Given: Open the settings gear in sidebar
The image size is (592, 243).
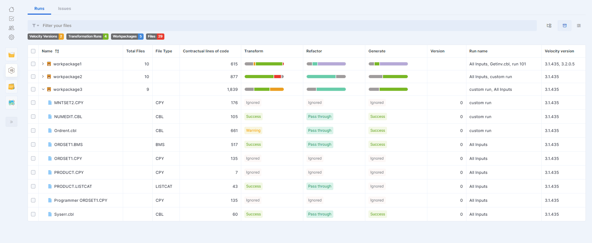Looking at the screenshot, I should coord(11,37).
